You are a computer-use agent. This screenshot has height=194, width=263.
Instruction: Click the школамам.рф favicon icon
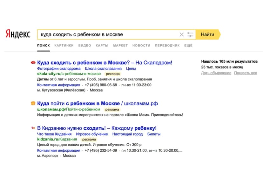[x=33, y=103]
